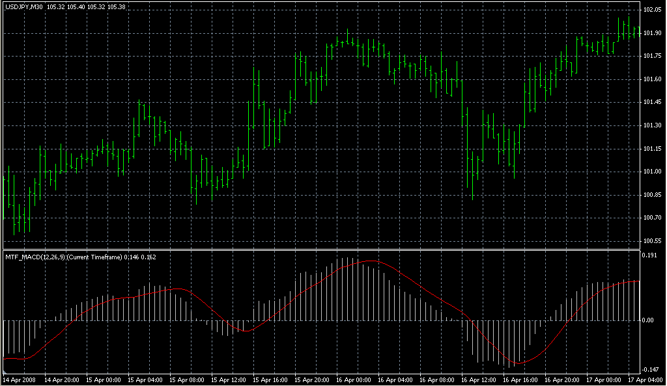
Task: Click the 14 Apr 2008 date label
Action: coord(21,379)
